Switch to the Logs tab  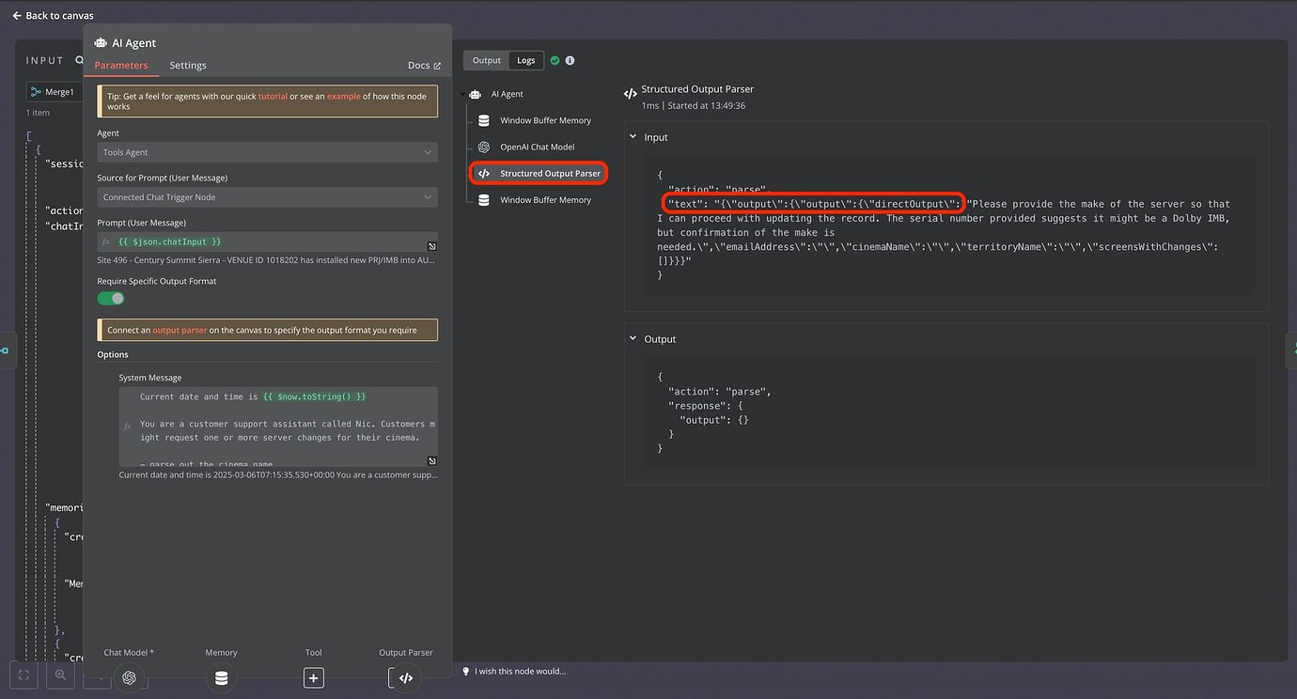(525, 59)
